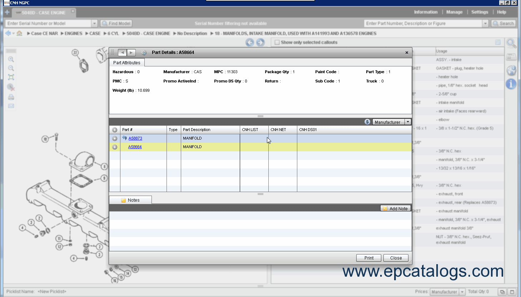The width and height of the screenshot is (521, 297).
Task: Open the Manufacturer price dropdown
Action: tap(408, 122)
